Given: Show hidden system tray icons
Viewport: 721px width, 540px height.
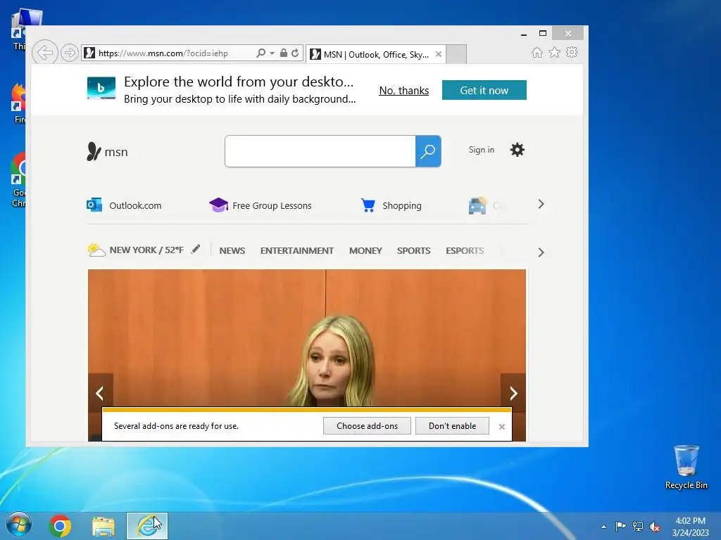Looking at the screenshot, I should coord(603,527).
